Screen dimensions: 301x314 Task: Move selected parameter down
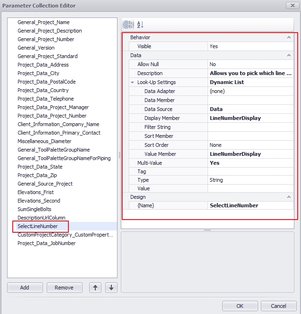point(111,288)
